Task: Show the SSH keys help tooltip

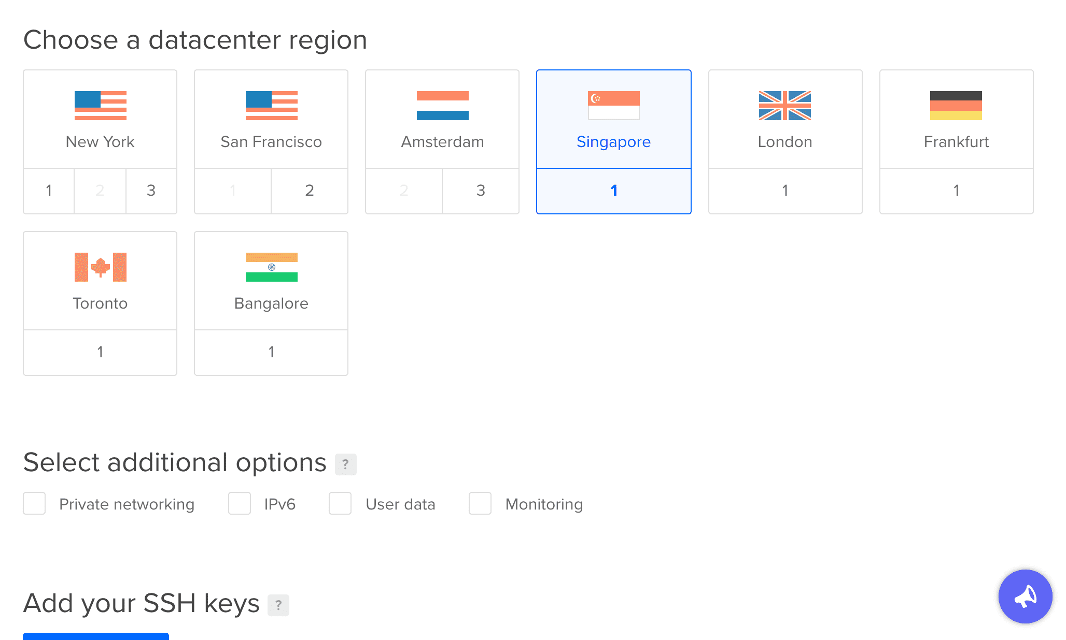Action: 278,605
